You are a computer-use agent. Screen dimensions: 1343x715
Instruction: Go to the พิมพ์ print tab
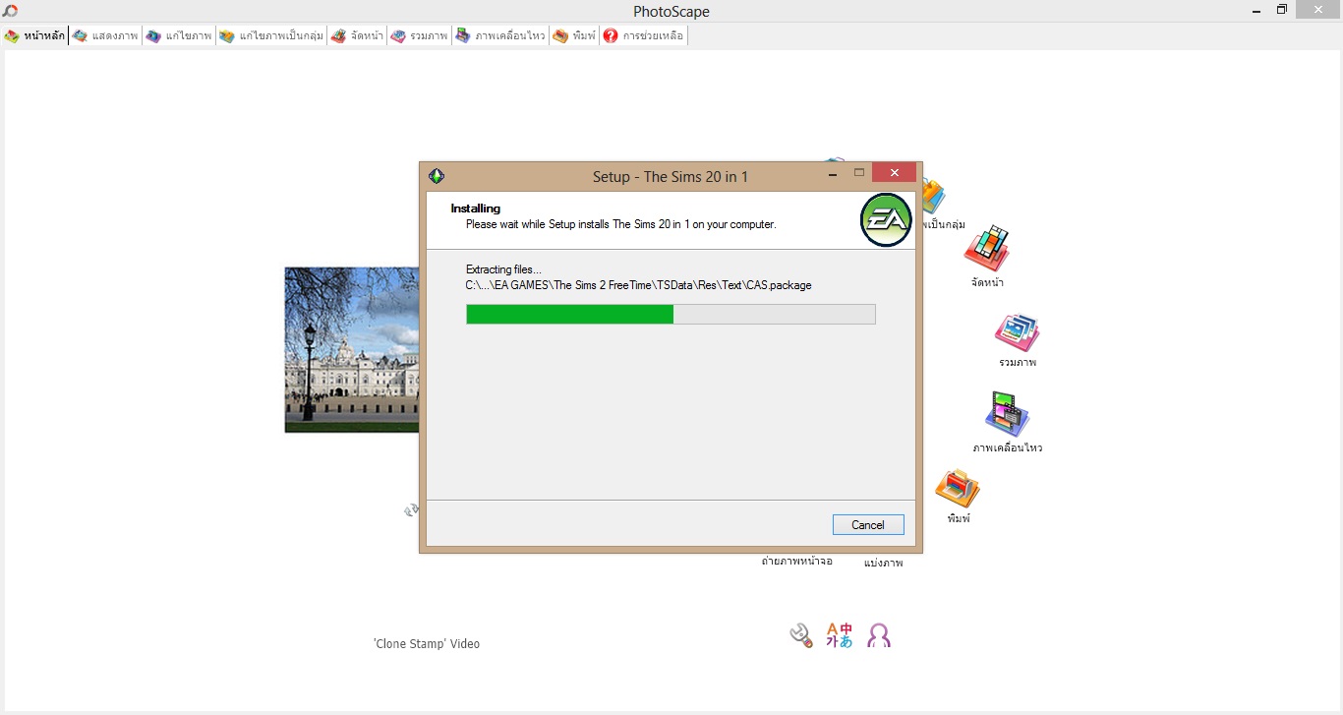[x=574, y=35]
